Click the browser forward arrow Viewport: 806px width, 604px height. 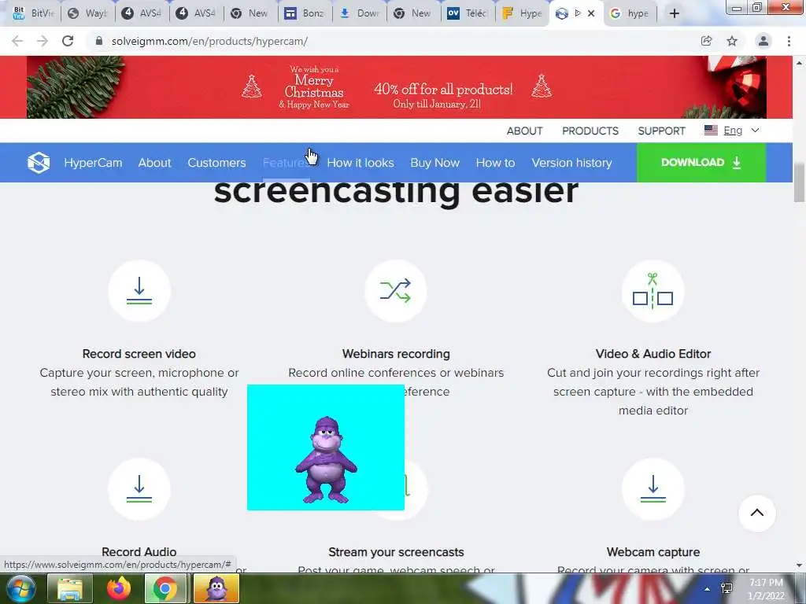[43, 41]
